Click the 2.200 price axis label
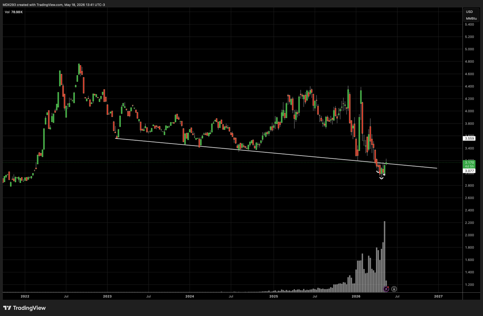 click(469, 223)
